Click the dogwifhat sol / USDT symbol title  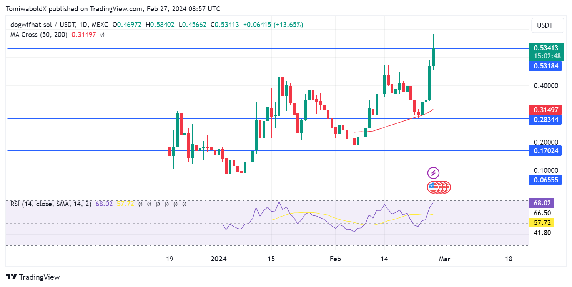tap(40, 24)
